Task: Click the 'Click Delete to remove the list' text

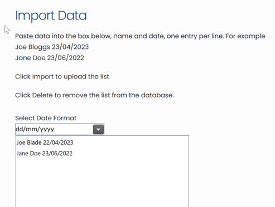Action: 94,95
